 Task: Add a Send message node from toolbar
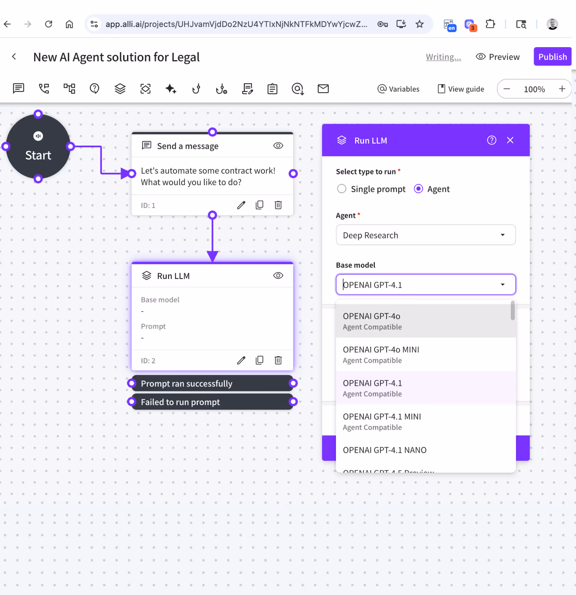pos(18,89)
